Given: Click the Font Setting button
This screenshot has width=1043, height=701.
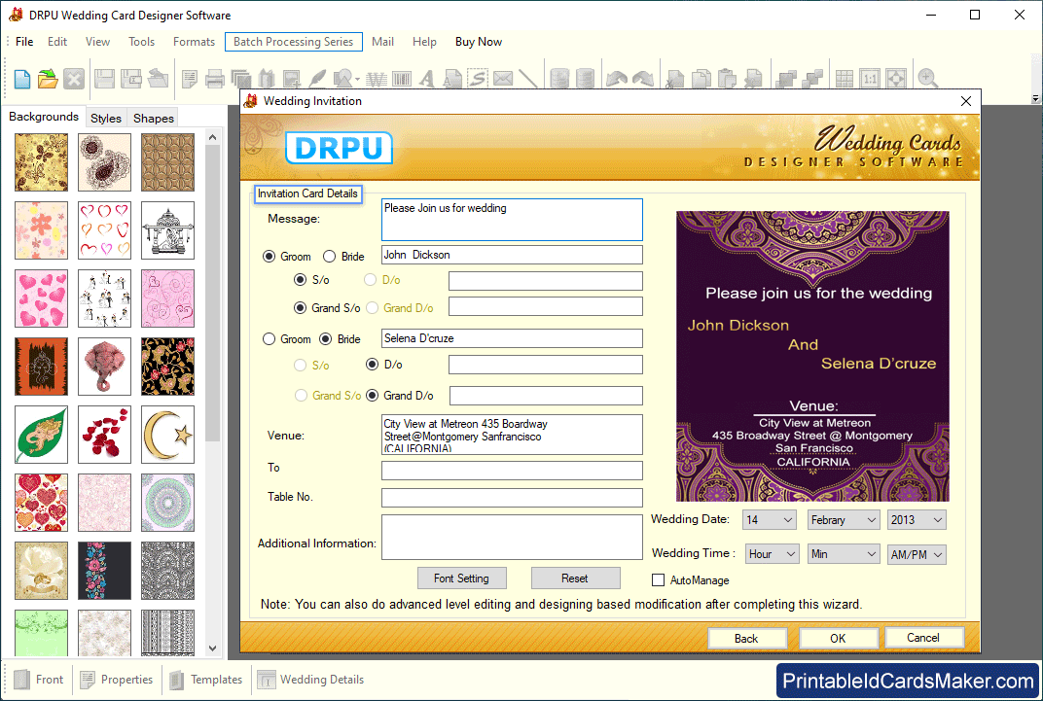Looking at the screenshot, I should click(461, 578).
